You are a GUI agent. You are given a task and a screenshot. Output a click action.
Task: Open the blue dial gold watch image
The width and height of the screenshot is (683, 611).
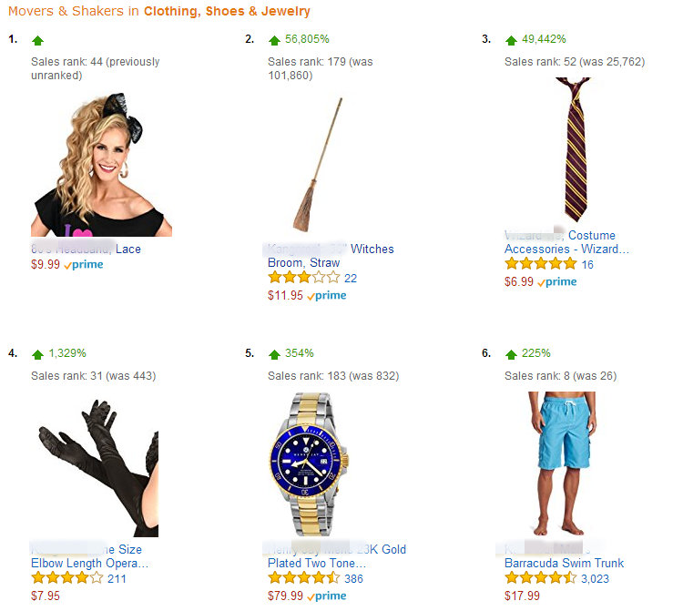(x=310, y=464)
